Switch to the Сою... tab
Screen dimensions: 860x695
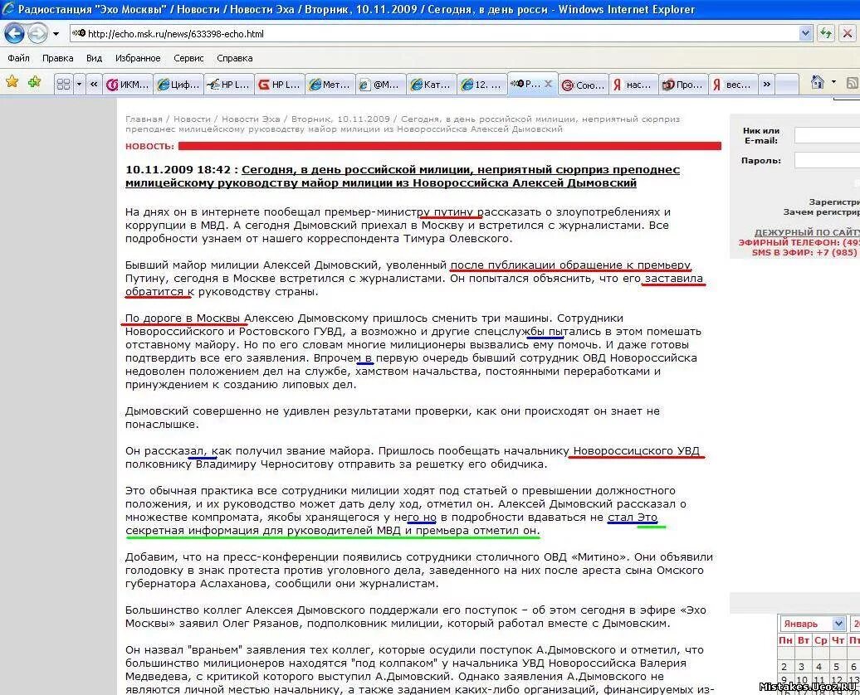584,85
